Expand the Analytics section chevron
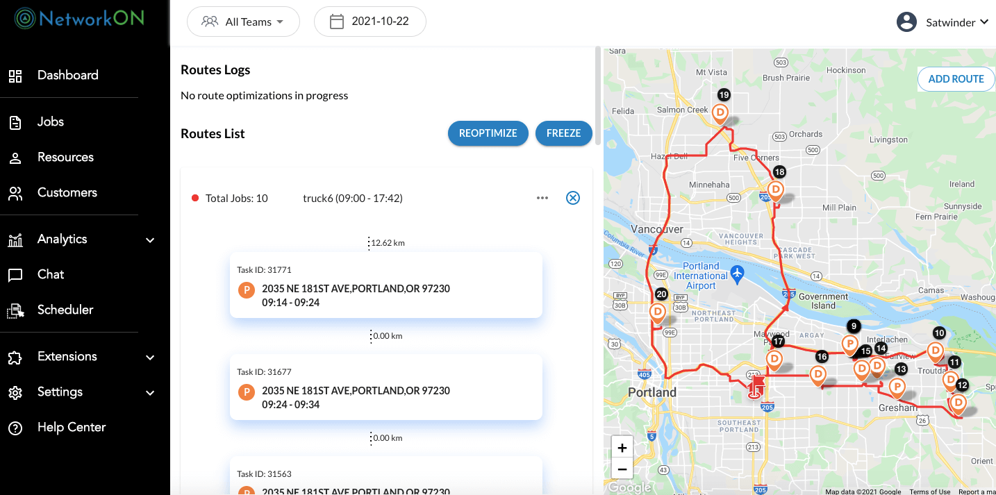 coord(150,239)
